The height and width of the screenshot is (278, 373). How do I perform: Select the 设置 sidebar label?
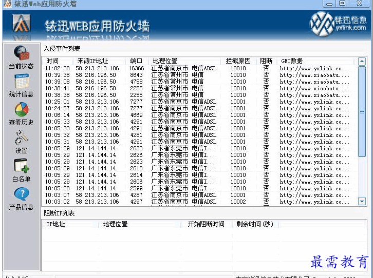[x=22, y=150]
